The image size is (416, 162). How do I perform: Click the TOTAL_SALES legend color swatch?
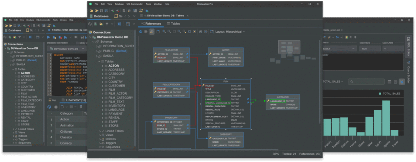click(x=380, y=94)
